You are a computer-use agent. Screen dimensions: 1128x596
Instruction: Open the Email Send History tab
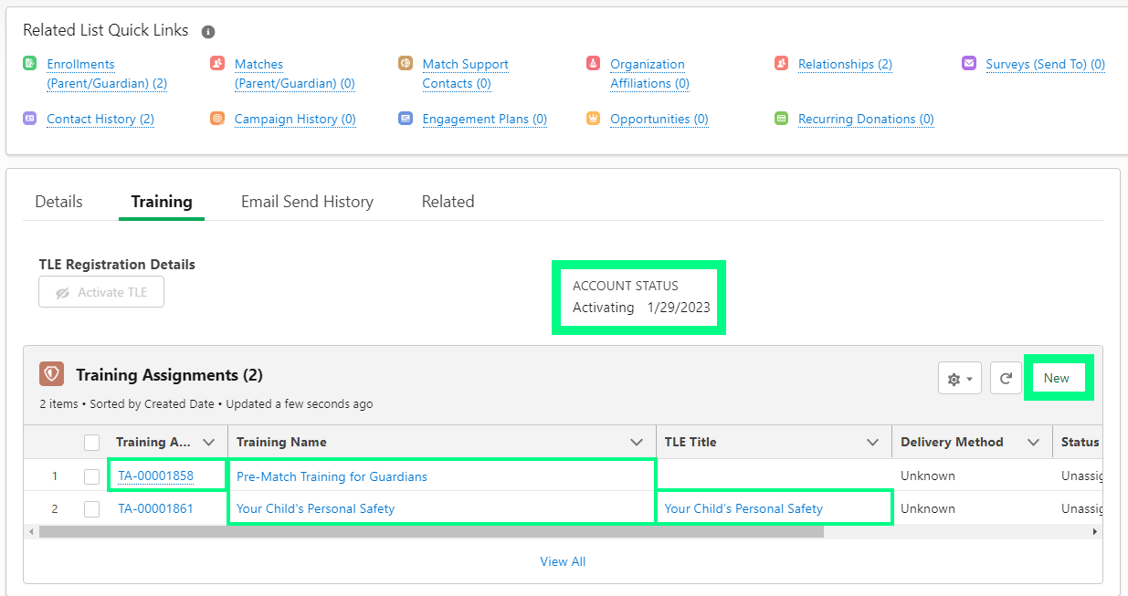point(307,201)
